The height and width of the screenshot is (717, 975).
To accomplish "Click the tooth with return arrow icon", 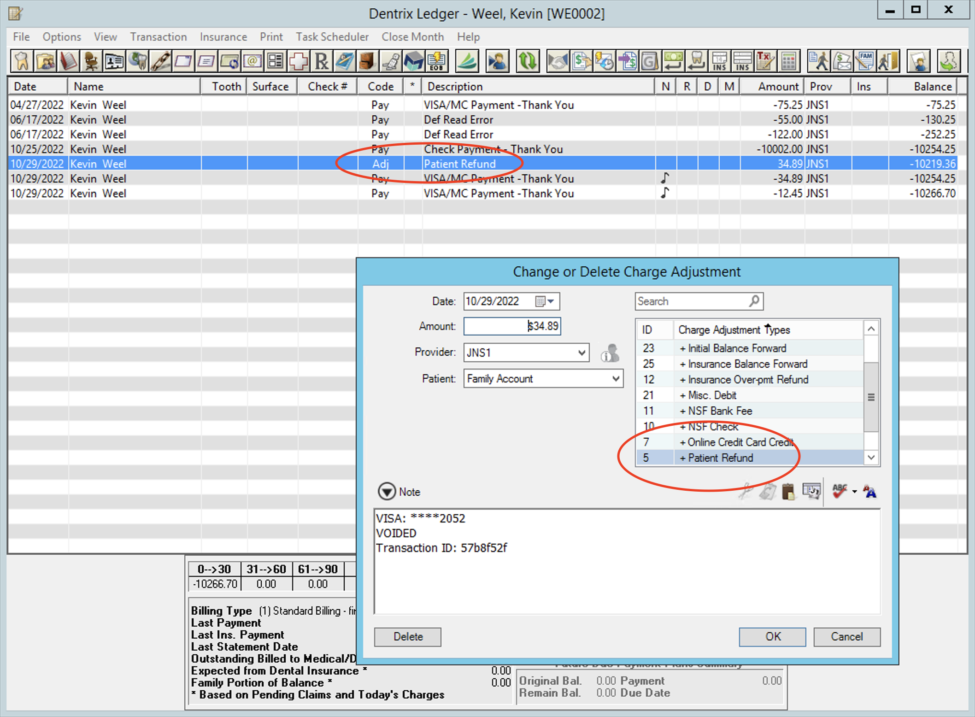I will (696, 61).
